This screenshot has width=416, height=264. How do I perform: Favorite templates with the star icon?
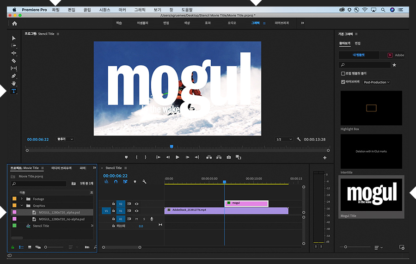pos(394,65)
